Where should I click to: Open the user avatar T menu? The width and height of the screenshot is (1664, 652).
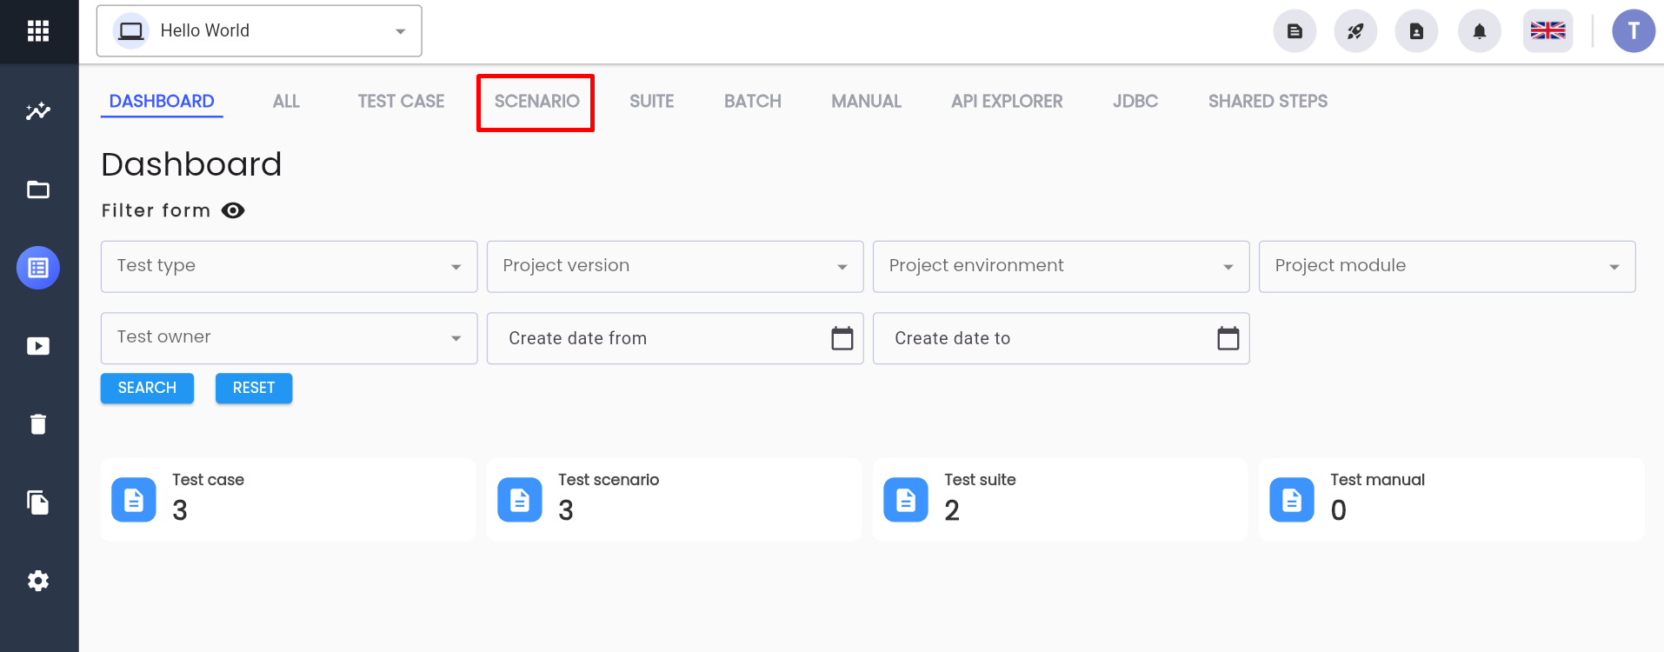click(1634, 31)
